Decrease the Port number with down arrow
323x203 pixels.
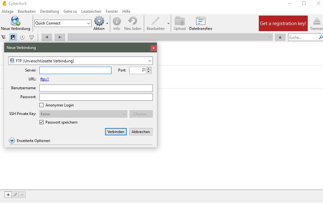coord(148,72)
